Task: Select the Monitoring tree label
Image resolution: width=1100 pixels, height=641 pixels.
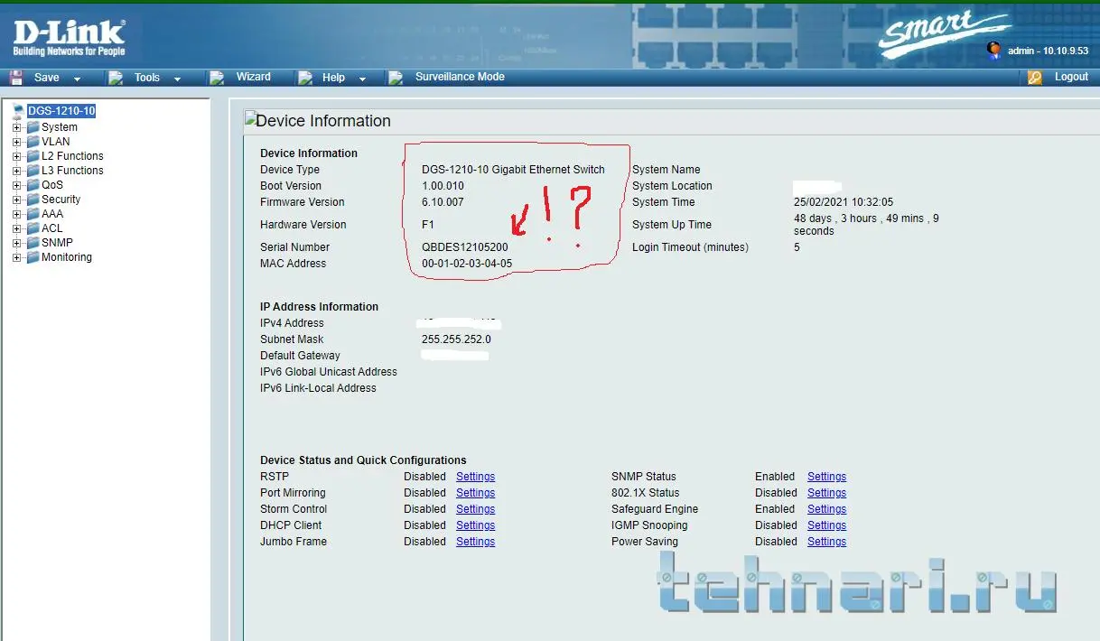Action: tap(67, 257)
